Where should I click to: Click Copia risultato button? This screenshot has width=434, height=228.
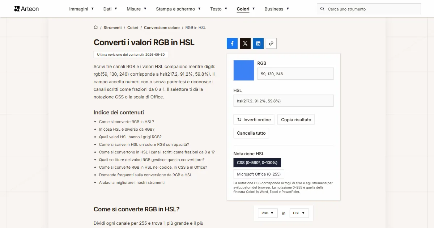pos(296,120)
